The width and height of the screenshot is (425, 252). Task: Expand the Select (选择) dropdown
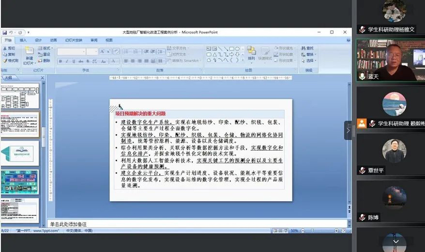[x=310, y=61]
